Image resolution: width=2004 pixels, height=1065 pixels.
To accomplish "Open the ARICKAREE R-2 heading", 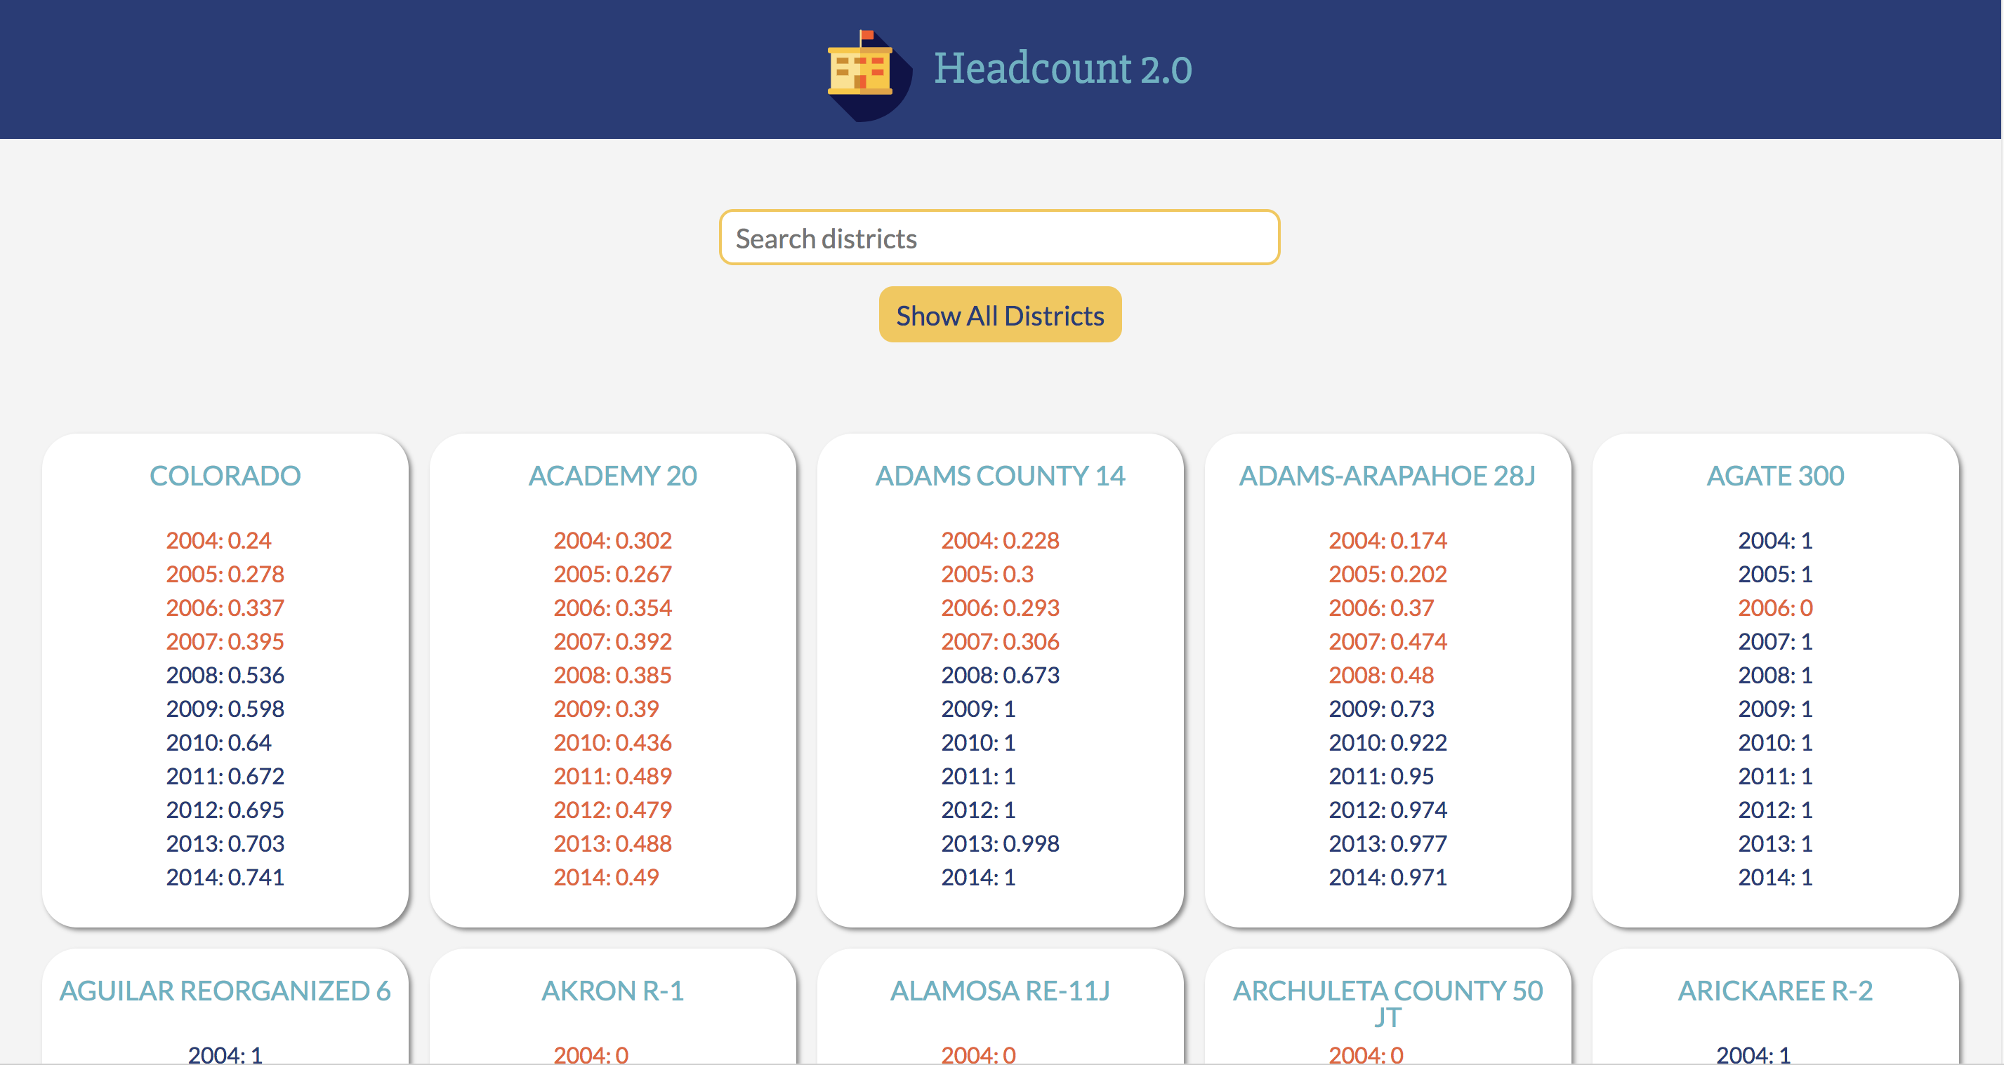I will pos(1775,991).
